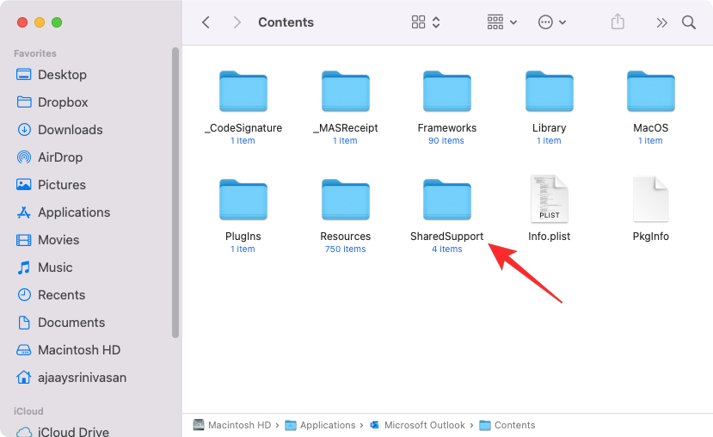Click the sidebar scrollbar

(x=176, y=189)
